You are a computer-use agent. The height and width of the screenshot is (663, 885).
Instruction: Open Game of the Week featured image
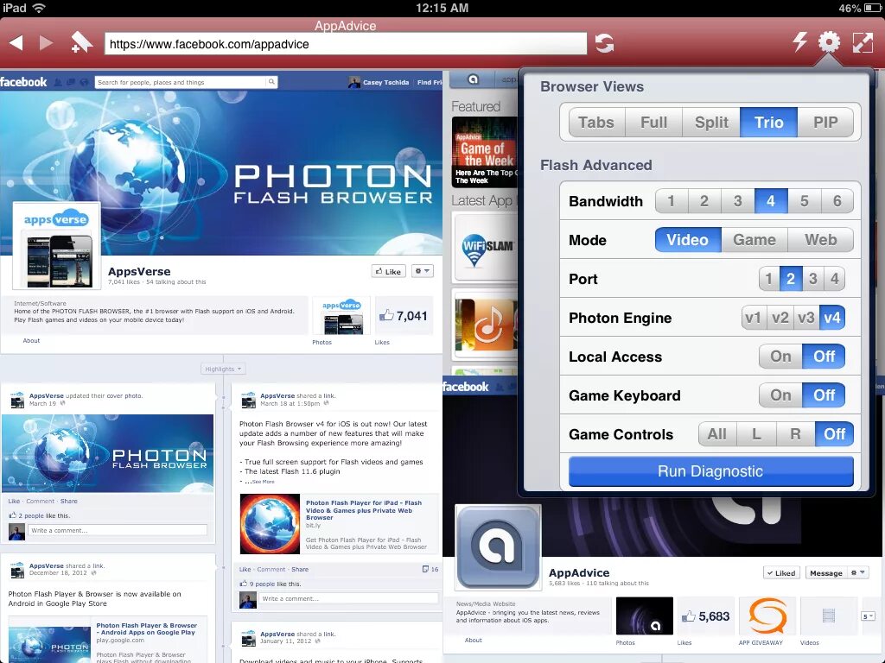(484, 152)
